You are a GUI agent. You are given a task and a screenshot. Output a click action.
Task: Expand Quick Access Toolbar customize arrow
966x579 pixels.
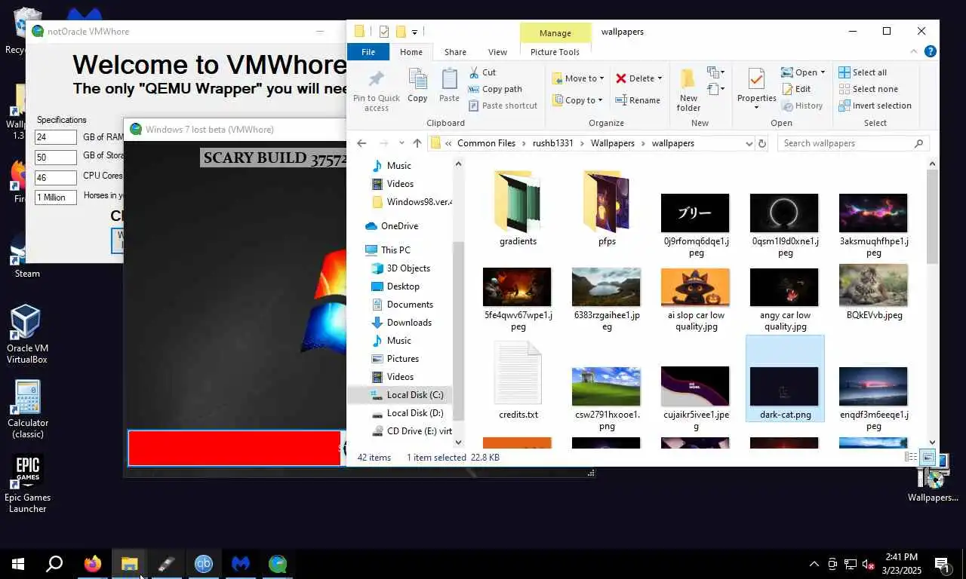point(414,32)
